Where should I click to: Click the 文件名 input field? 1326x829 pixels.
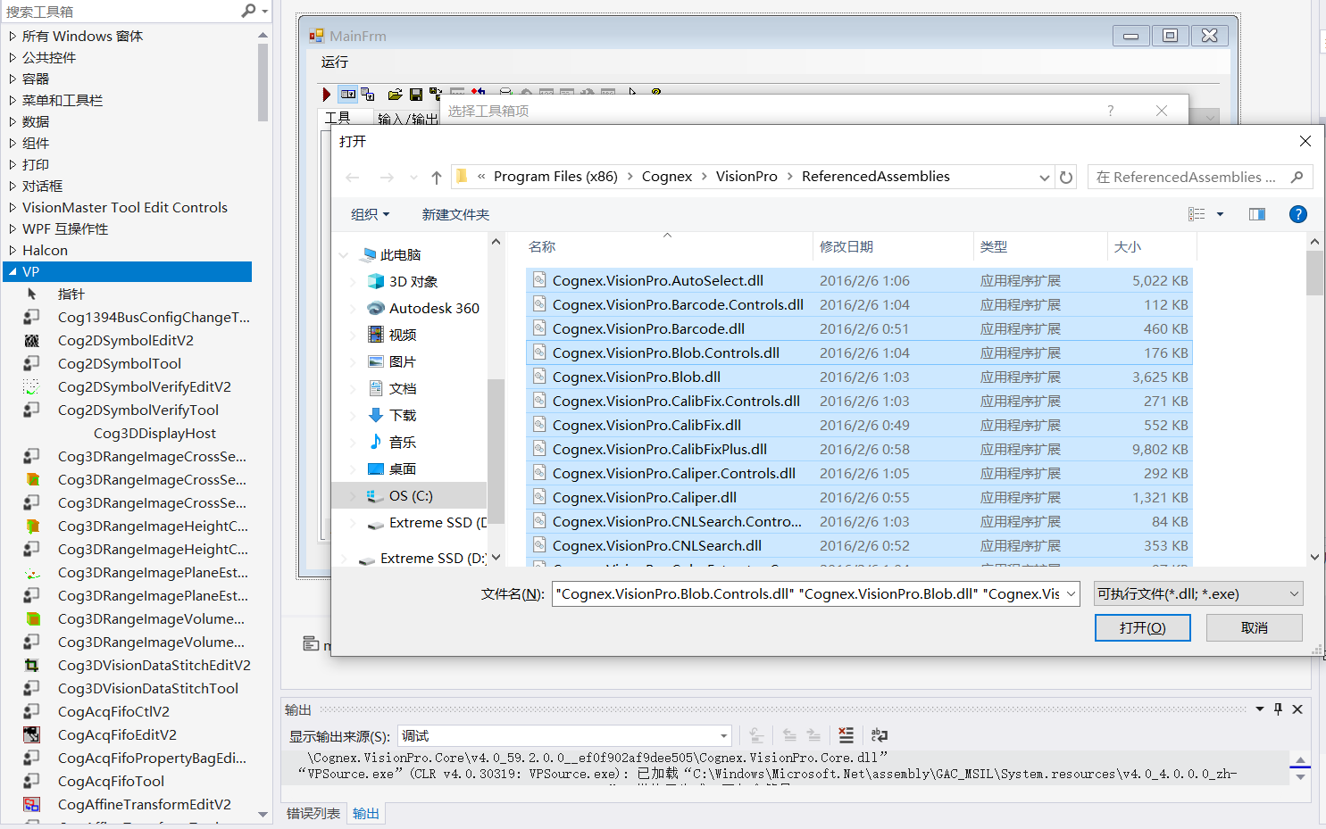tap(804, 593)
